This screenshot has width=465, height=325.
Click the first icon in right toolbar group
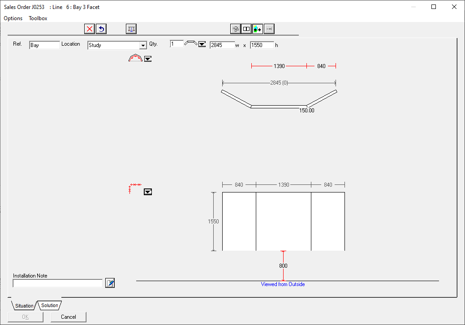[235, 29]
